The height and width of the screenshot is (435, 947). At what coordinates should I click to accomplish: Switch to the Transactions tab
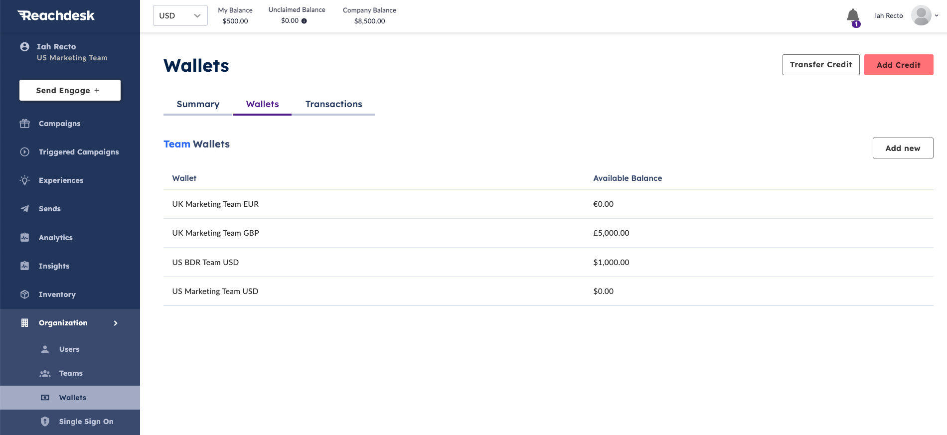coord(333,104)
